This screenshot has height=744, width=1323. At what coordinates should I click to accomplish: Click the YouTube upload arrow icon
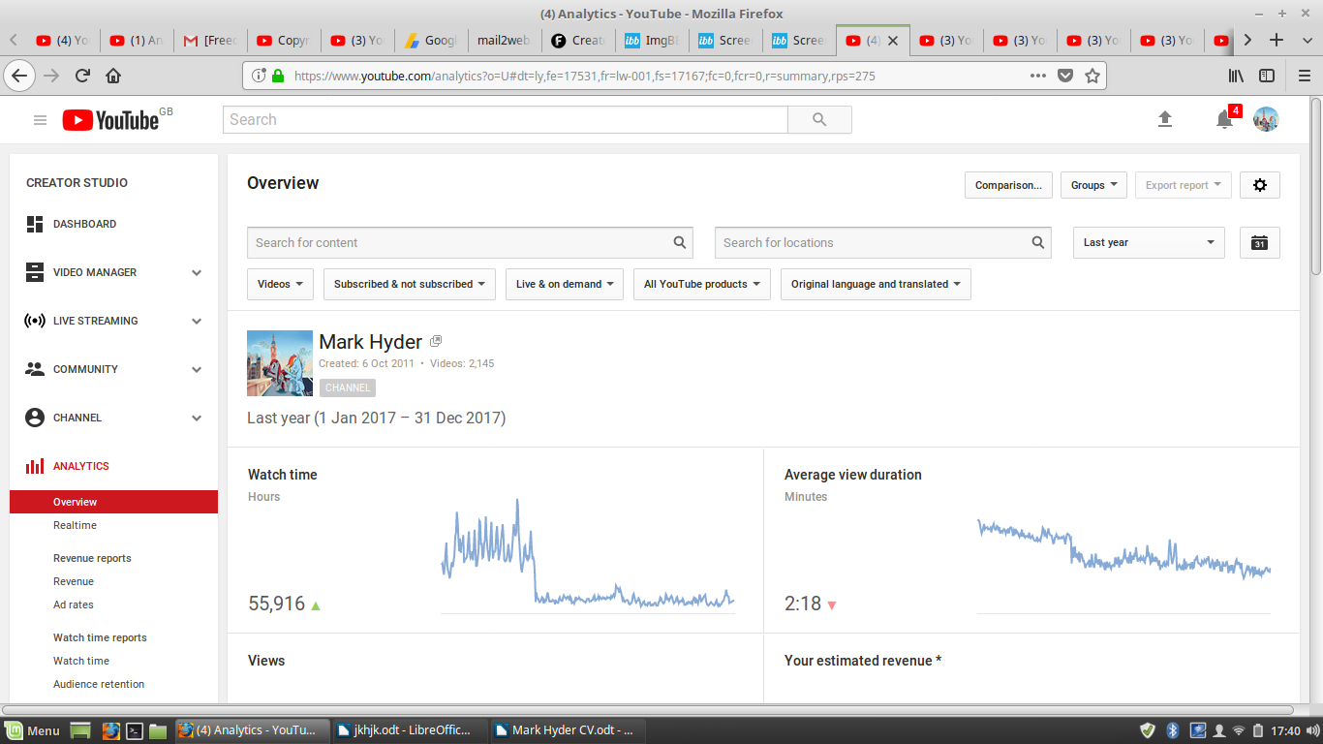click(1165, 119)
